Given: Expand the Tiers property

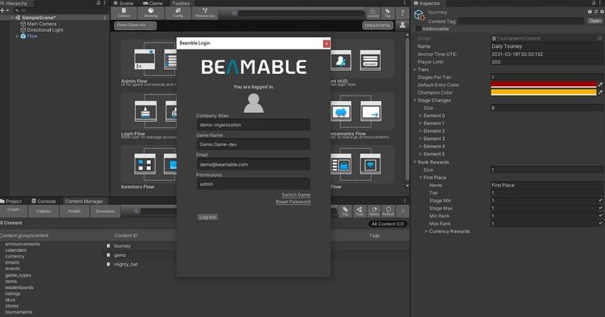Looking at the screenshot, I should [415, 69].
